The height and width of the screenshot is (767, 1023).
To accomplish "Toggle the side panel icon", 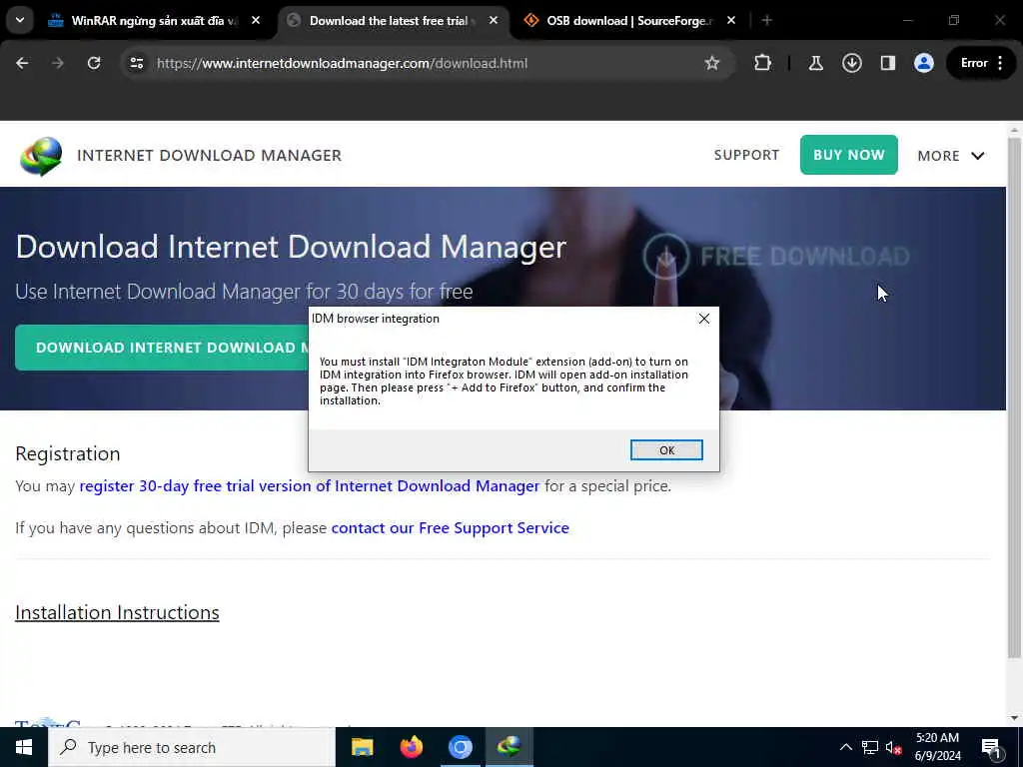I will pos(888,63).
